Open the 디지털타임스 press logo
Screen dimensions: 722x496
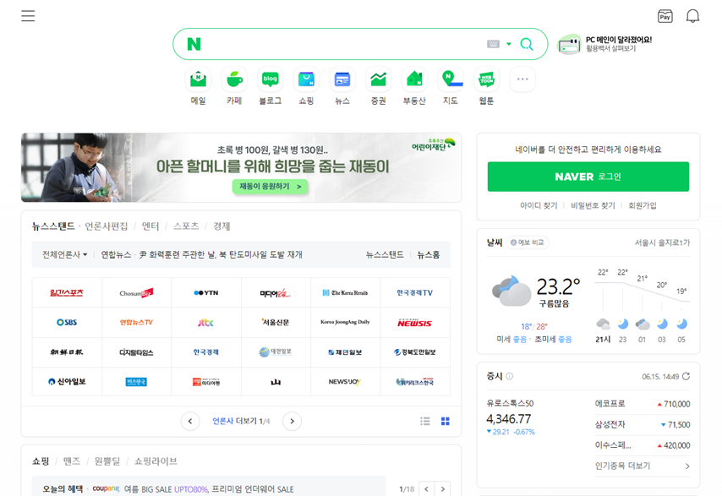(x=136, y=352)
